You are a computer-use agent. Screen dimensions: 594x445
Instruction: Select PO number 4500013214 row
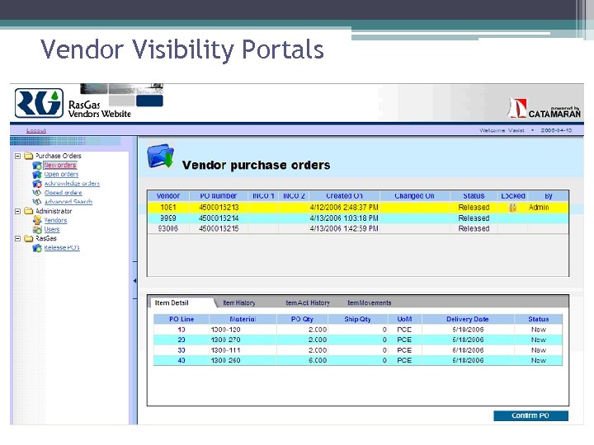point(357,218)
